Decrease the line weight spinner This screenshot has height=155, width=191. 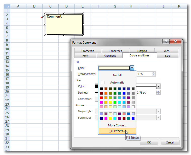(158, 94)
